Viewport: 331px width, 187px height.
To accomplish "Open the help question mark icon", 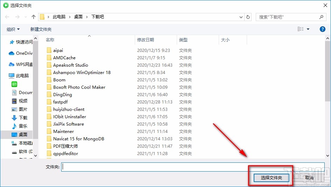I will pos(322,29).
